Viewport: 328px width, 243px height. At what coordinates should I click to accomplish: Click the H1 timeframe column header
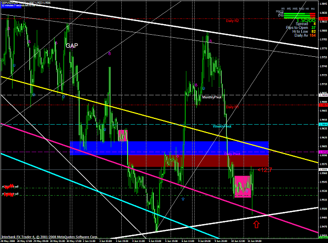click(x=307, y=9)
